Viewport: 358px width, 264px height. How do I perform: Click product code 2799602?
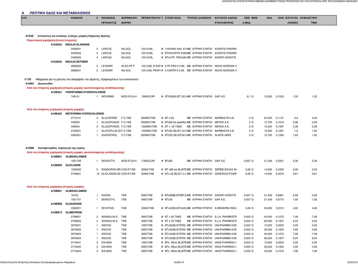point(76,221)
